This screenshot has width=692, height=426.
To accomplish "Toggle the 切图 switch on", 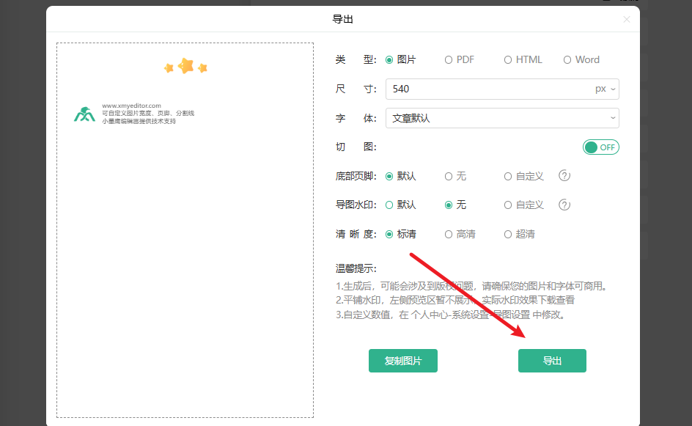I will [600, 147].
